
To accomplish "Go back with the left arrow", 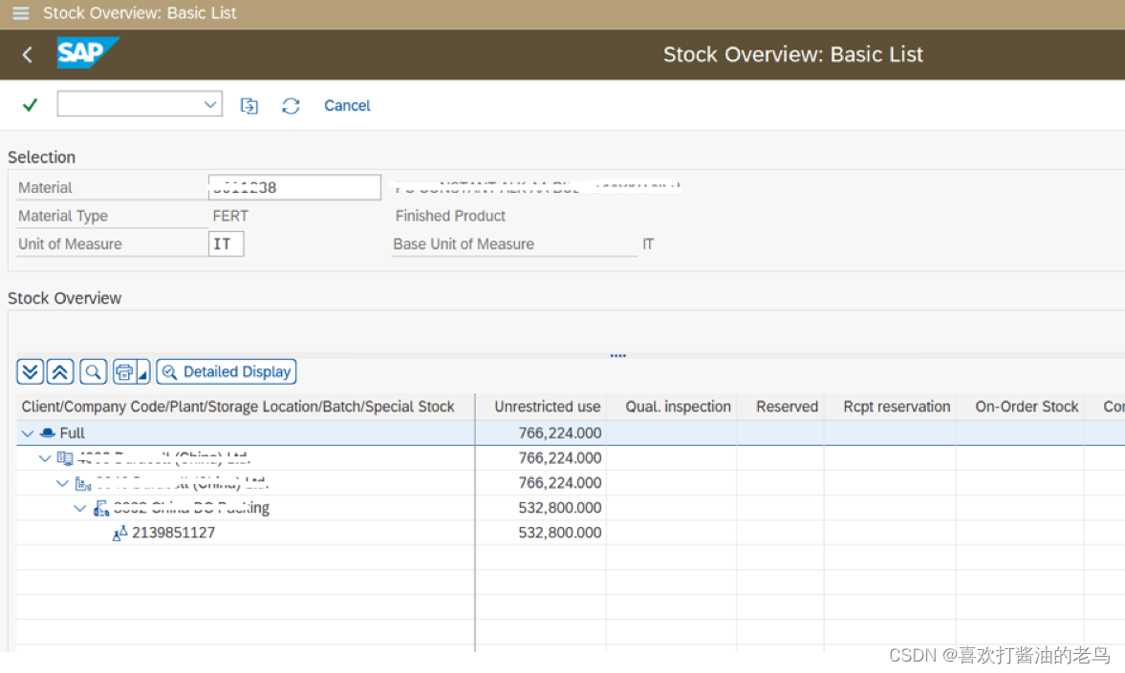I will pos(28,54).
